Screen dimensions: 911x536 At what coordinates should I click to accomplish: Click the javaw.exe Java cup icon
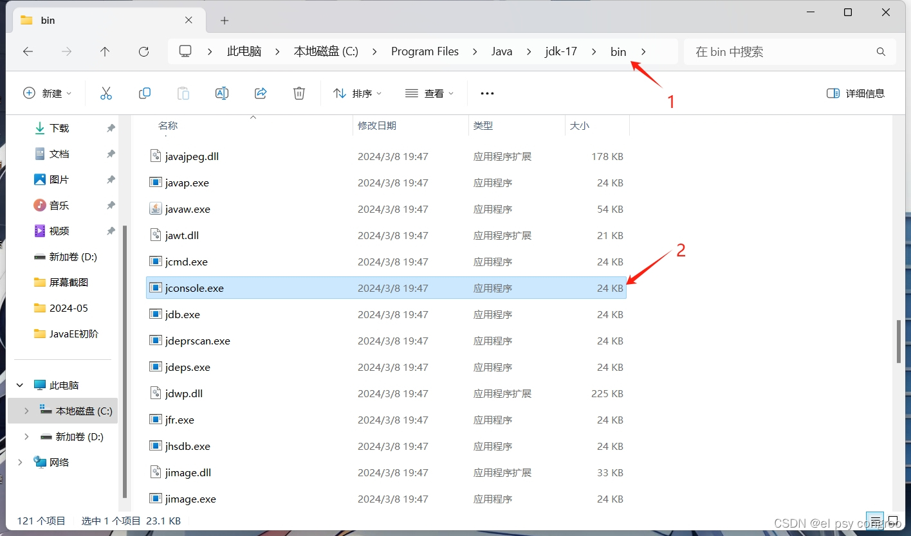point(155,209)
